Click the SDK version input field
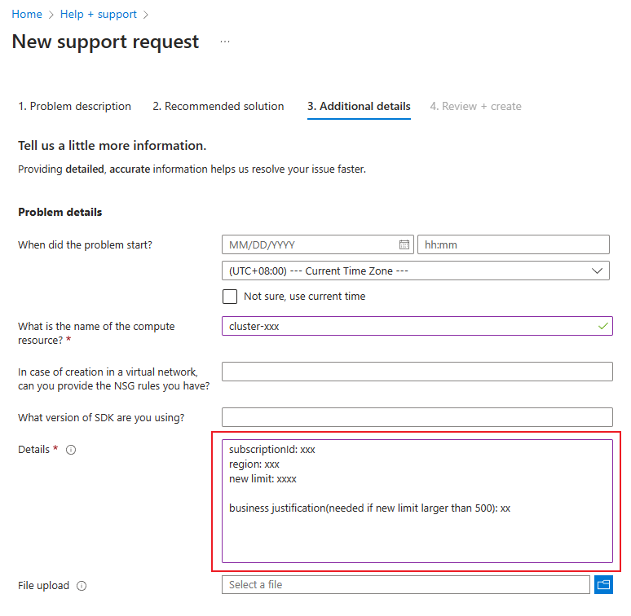The height and width of the screenshot is (616, 631). [x=417, y=417]
